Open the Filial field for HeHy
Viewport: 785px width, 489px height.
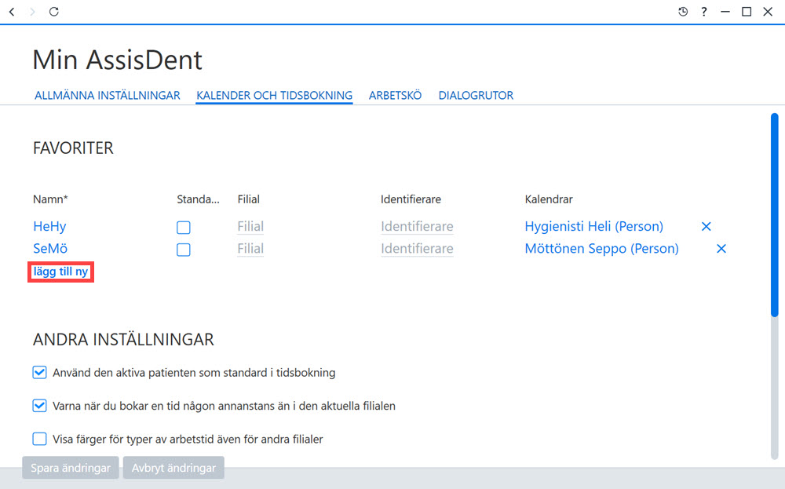250,227
